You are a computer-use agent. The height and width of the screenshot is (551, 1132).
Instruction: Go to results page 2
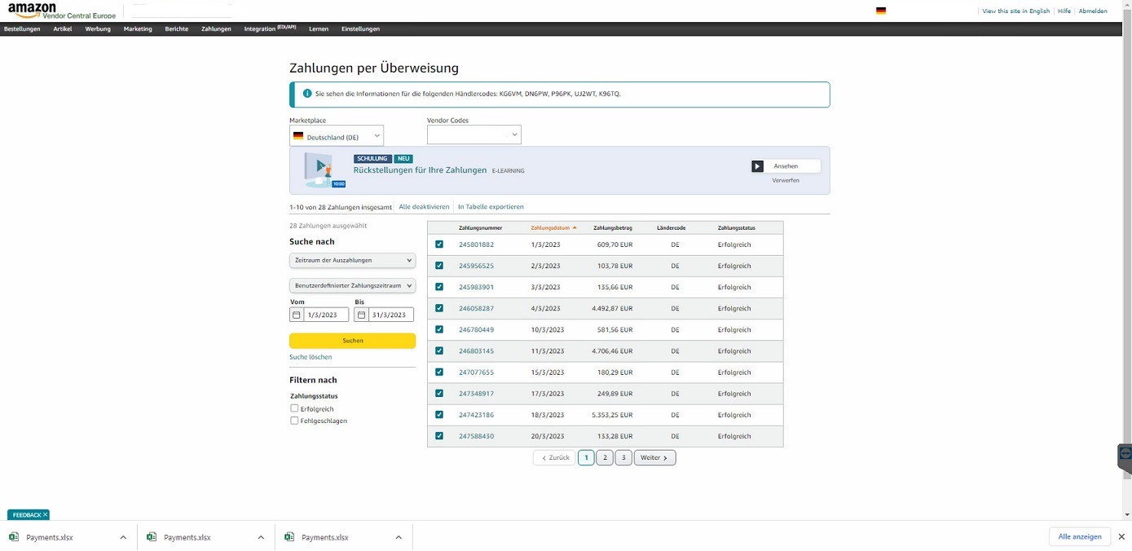pyautogui.click(x=605, y=457)
